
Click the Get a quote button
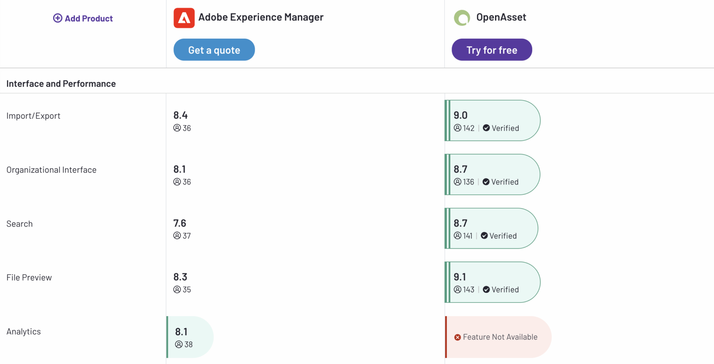coord(214,50)
